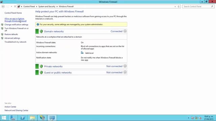Show hidden system tray icons
216x121 pixels.
click(188, 118)
